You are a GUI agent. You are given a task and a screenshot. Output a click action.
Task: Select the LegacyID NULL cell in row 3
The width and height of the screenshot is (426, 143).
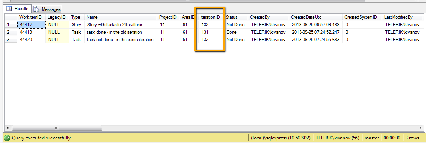tap(57, 40)
